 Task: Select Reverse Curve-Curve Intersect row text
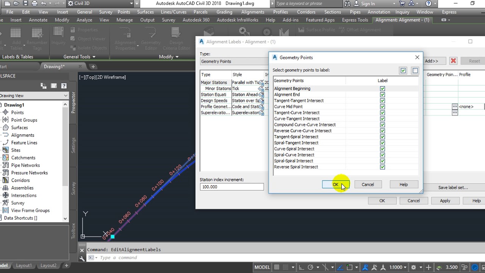click(x=303, y=131)
